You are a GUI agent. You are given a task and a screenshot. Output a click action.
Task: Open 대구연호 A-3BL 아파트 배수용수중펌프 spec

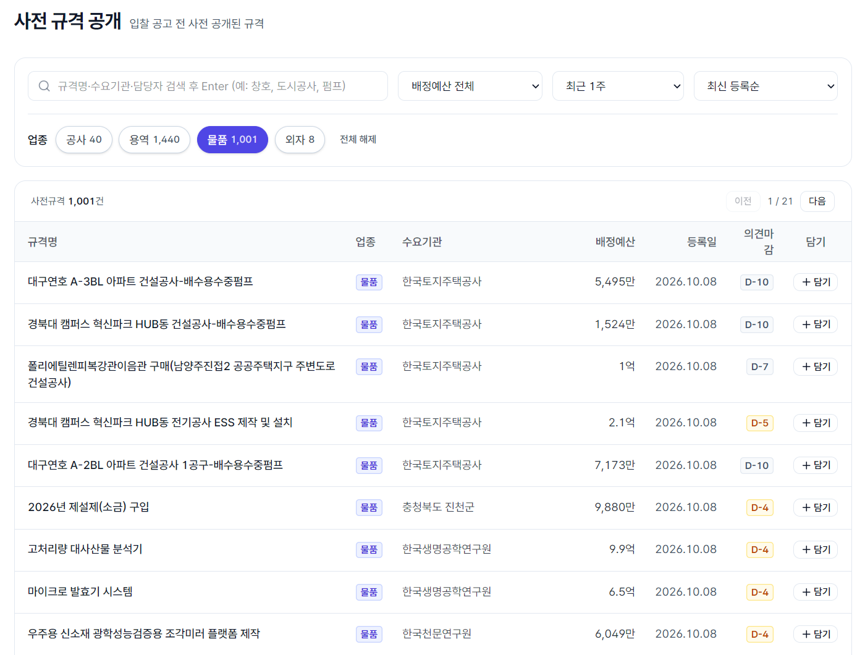click(140, 282)
